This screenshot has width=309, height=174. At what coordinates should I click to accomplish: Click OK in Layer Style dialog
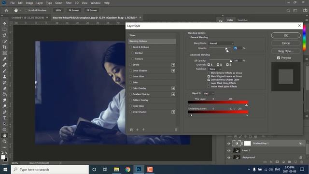(x=286, y=35)
